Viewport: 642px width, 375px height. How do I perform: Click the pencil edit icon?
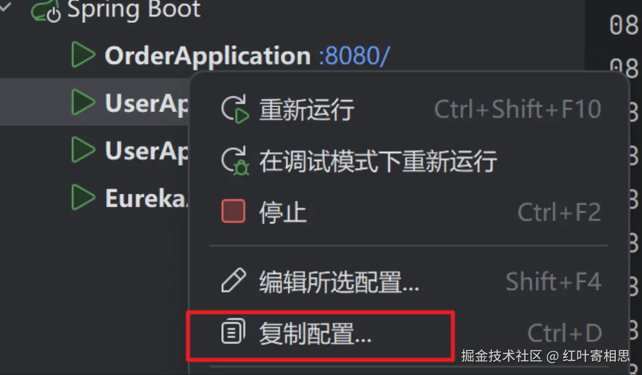click(233, 280)
